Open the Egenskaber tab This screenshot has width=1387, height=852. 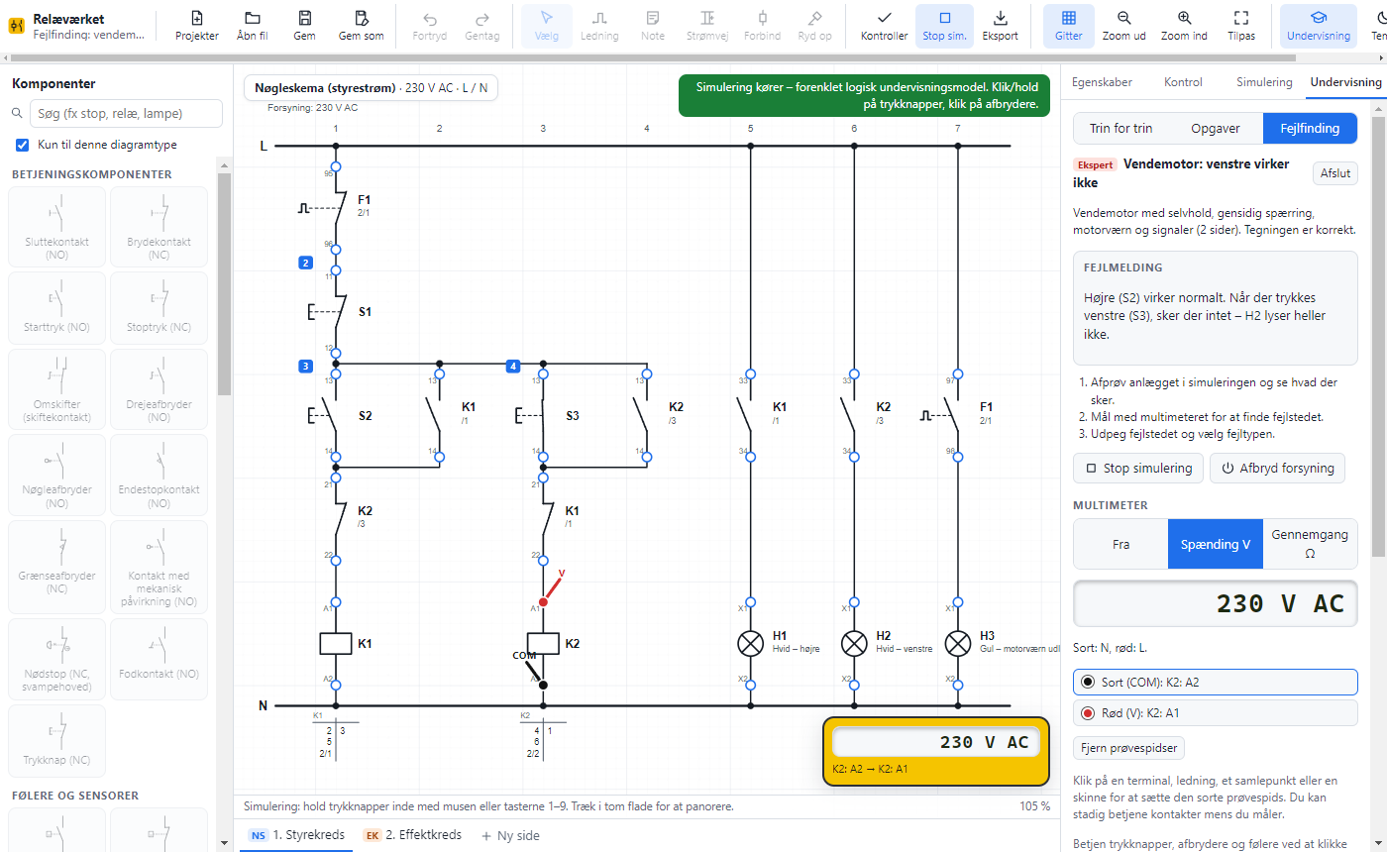click(1102, 82)
